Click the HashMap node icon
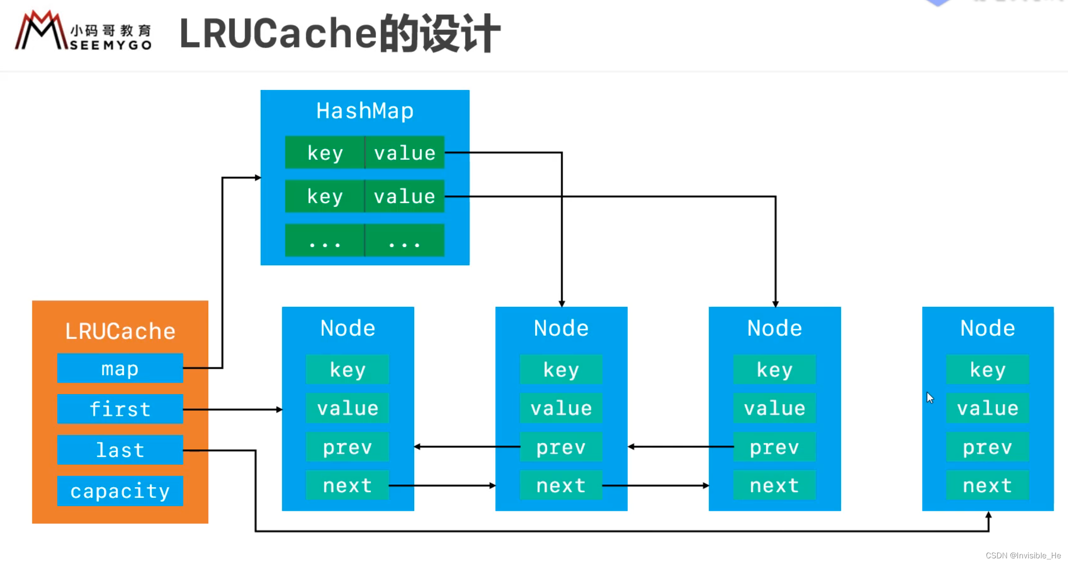Viewport: 1068px width, 564px height. point(364,176)
